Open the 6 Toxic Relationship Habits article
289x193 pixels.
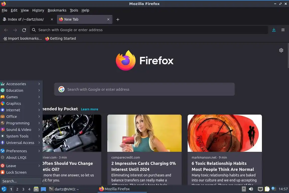pyautogui.click(x=223, y=166)
